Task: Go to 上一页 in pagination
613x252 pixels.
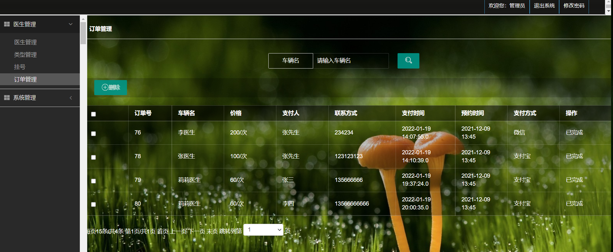Action: 178,231
